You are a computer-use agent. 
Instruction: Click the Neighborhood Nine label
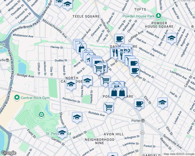[x=100, y=141]
